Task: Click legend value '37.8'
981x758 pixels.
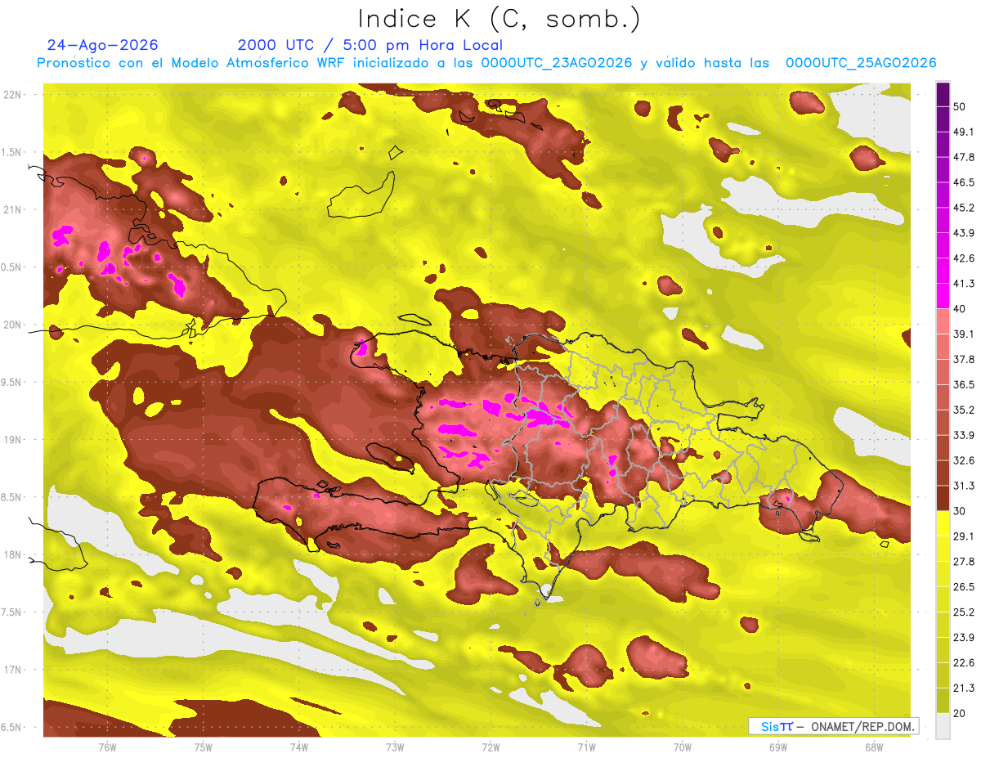Action: (x=963, y=360)
